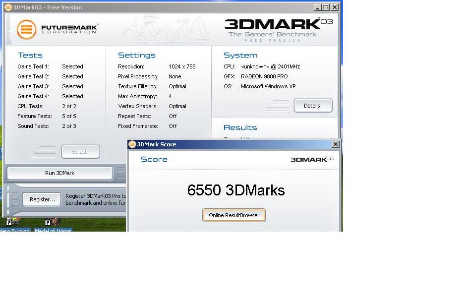Viewport: 466px width, 307px height.
Task: Click the Run 3DMark button
Action: click(x=59, y=173)
